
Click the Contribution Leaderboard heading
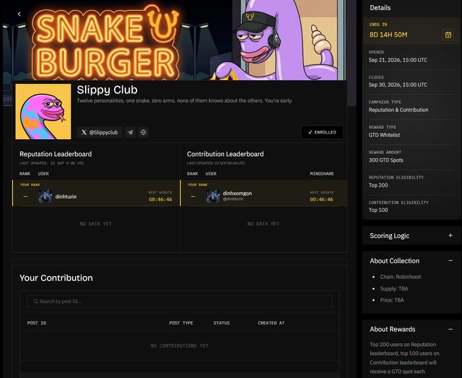click(226, 154)
